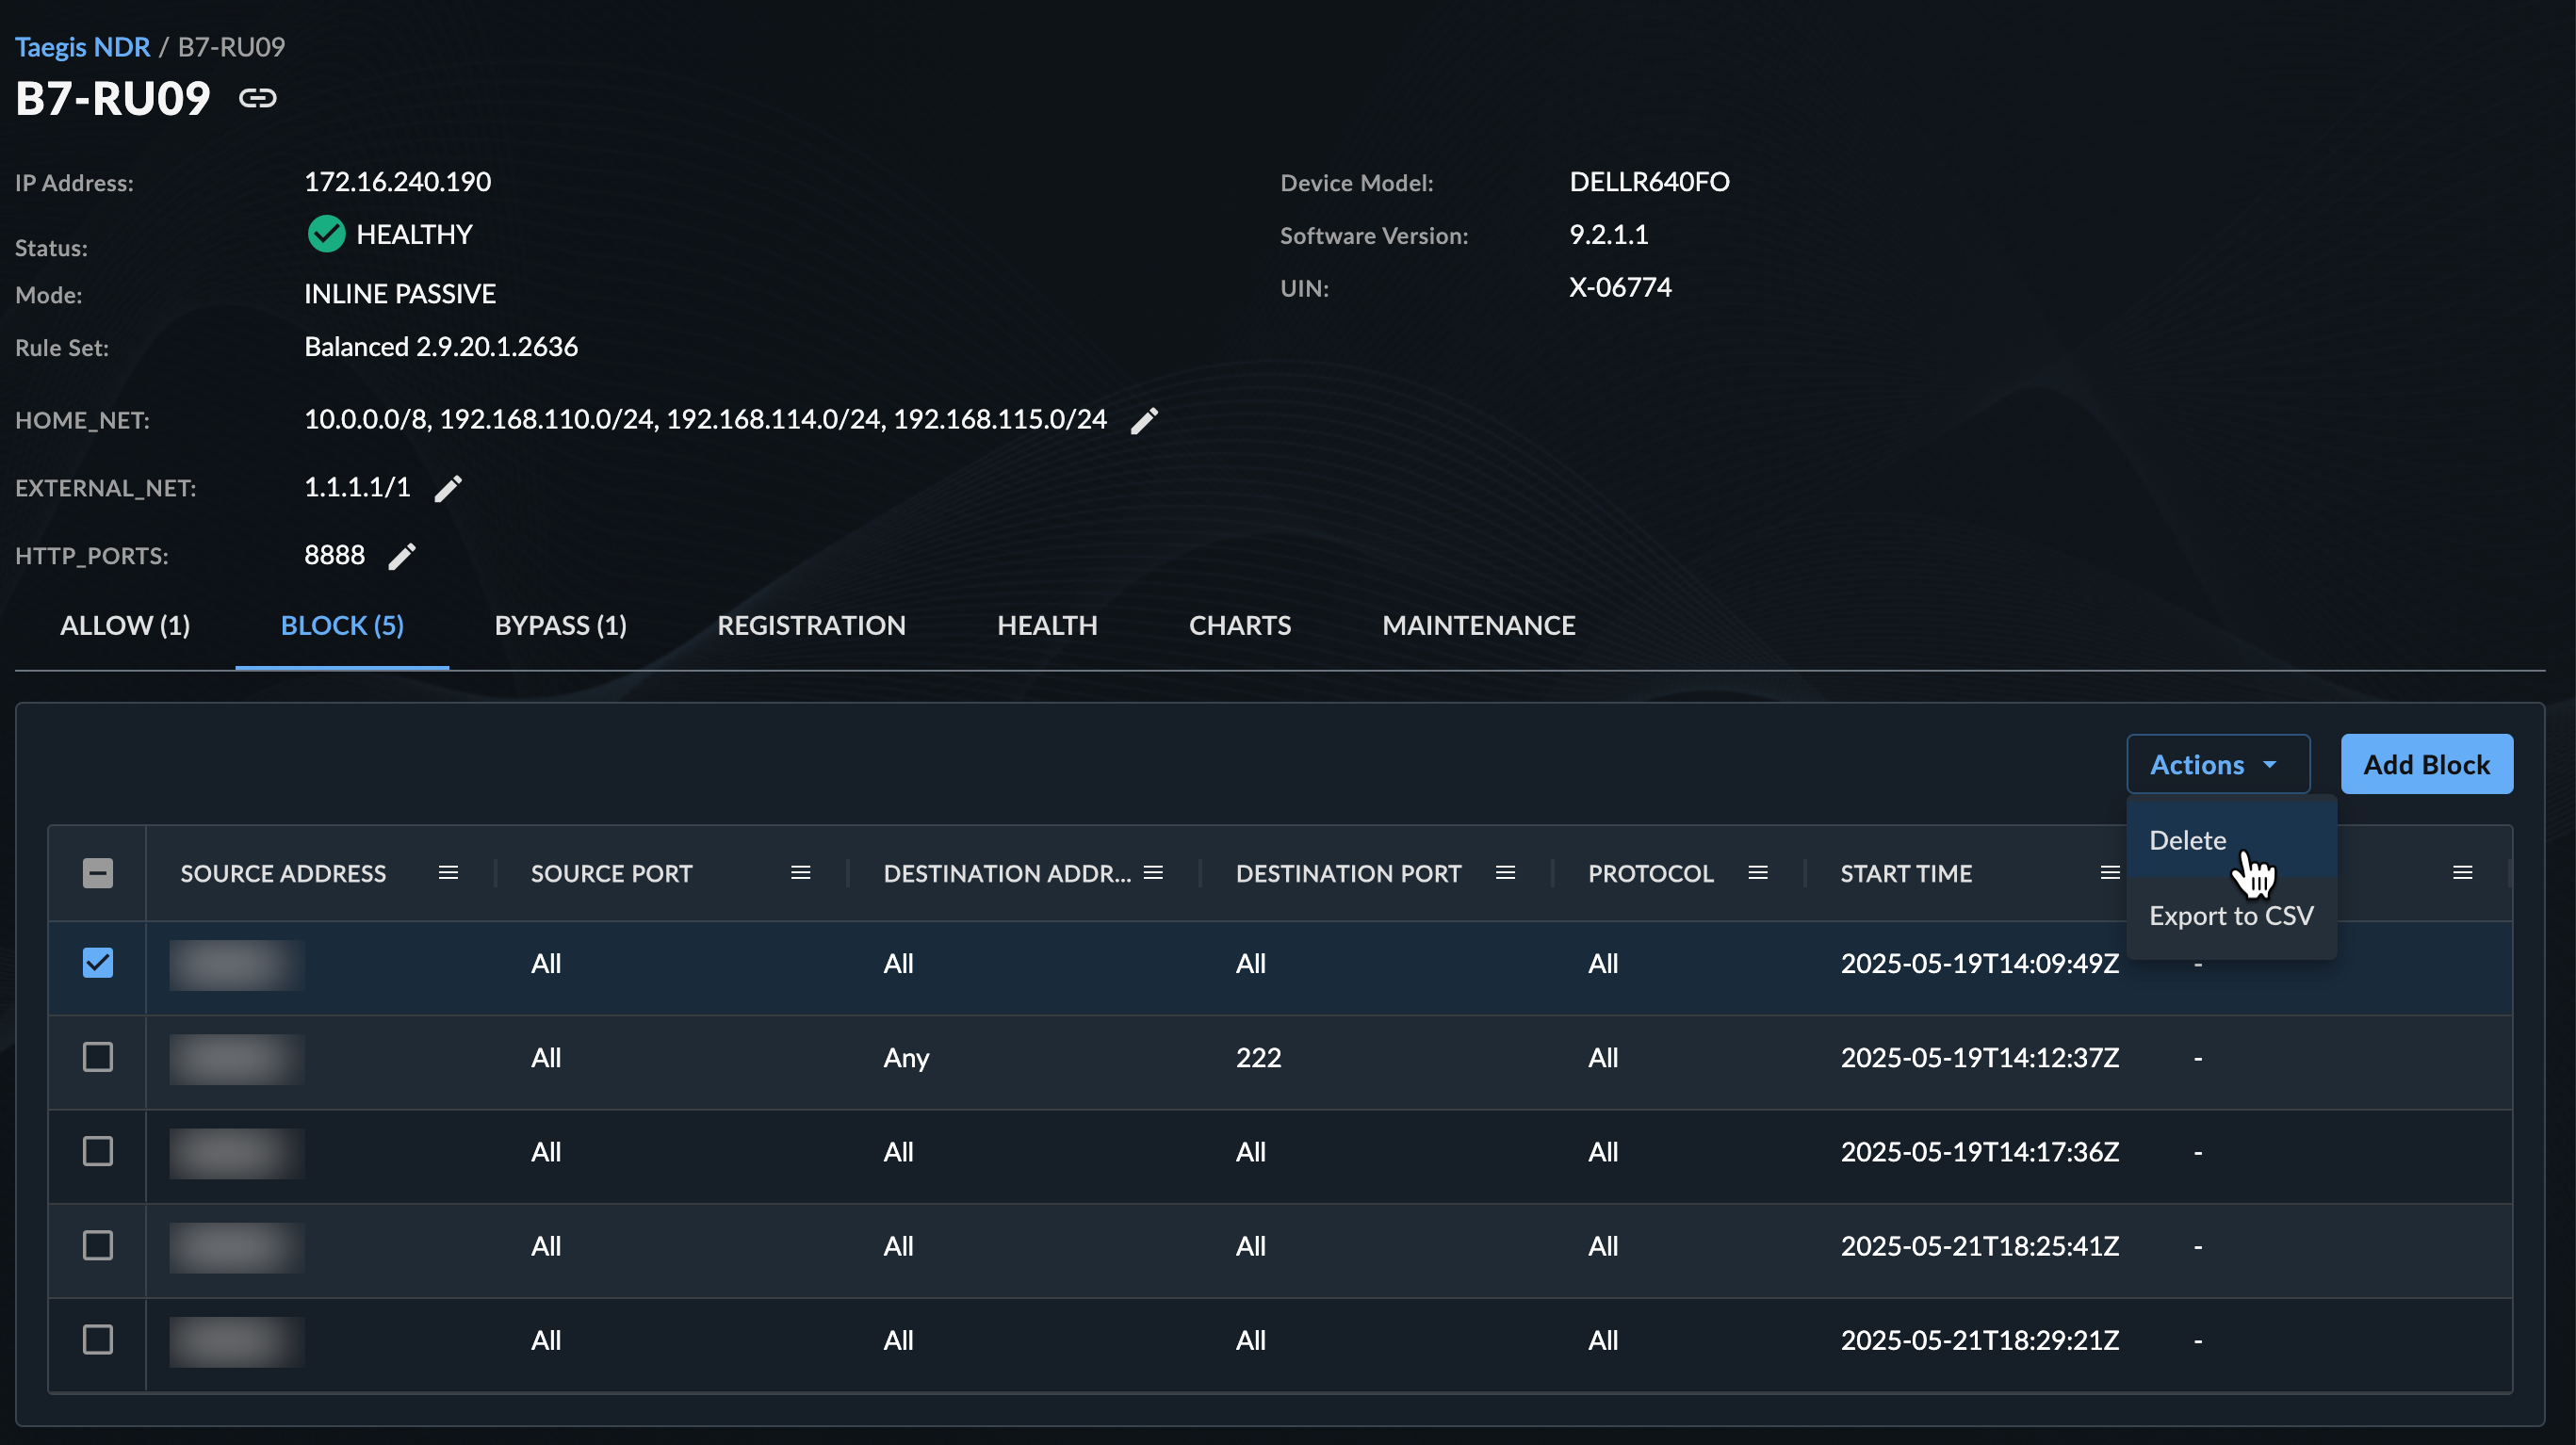Collapse the Actions dropdown
The image size is (2576, 1445).
[x=2218, y=764]
